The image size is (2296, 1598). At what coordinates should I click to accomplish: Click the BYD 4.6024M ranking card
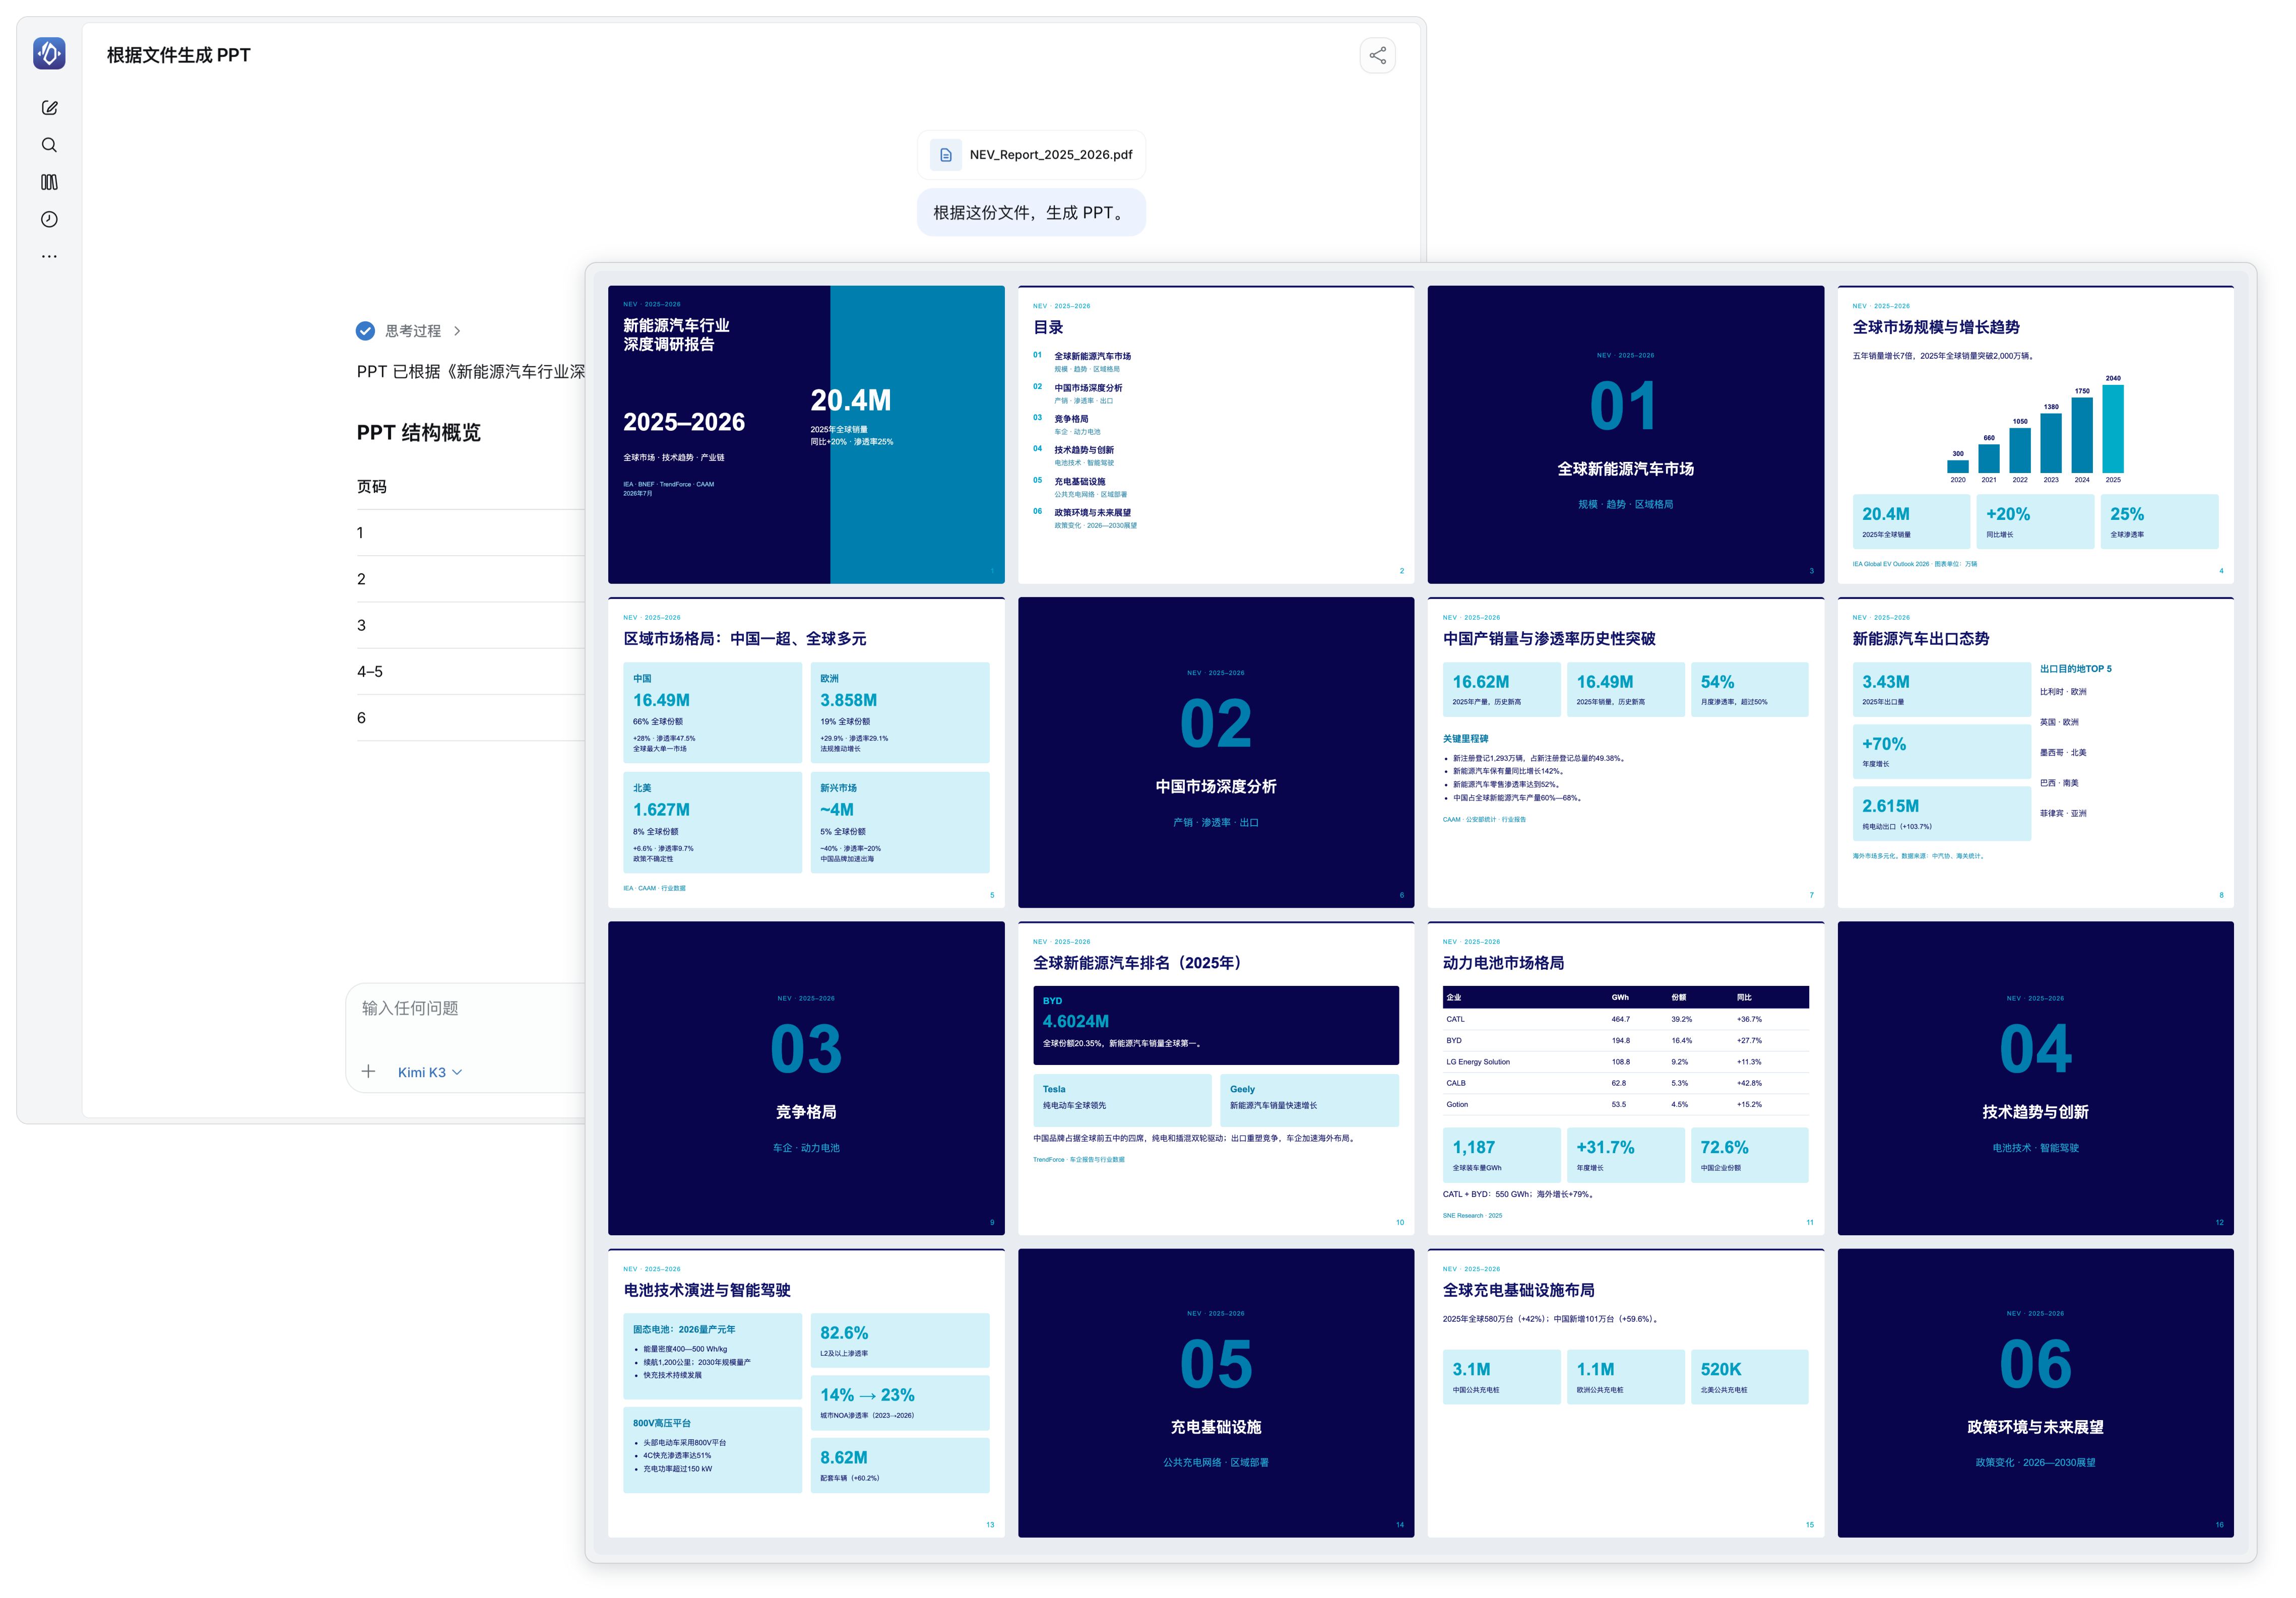[x=1215, y=1025]
